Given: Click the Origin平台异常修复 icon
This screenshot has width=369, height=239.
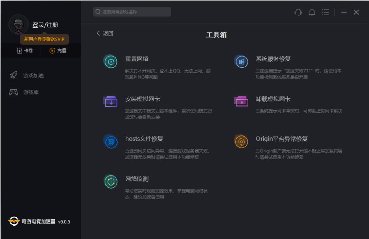Looking at the screenshot, I should [x=241, y=142].
